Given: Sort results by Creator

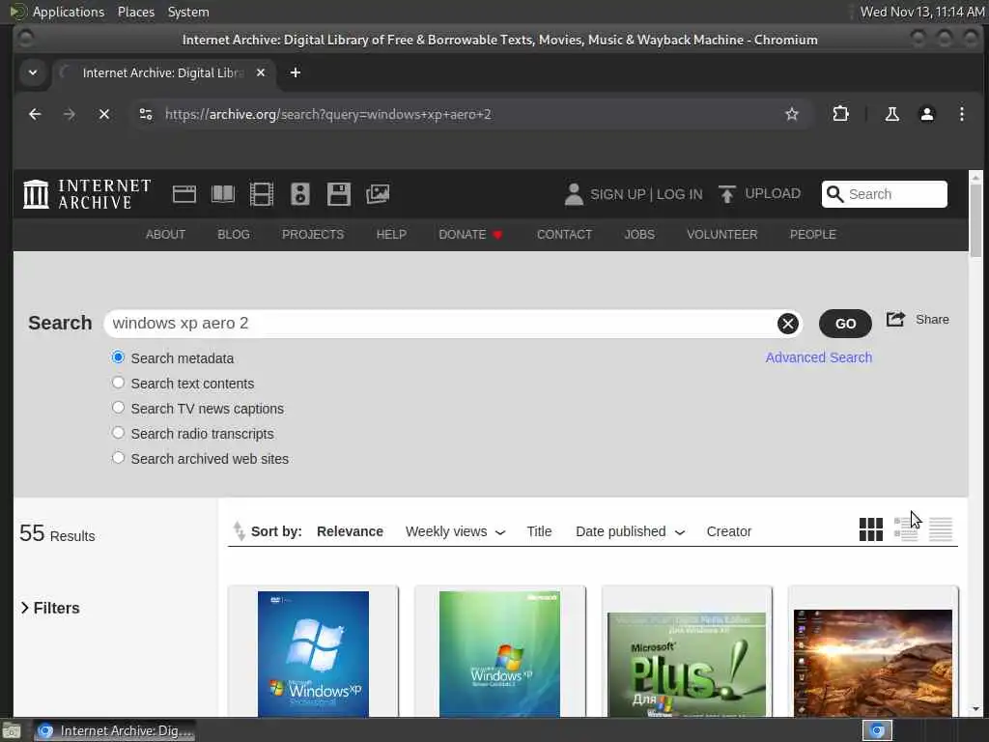Looking at the screenshot, I should click(729, 531).
